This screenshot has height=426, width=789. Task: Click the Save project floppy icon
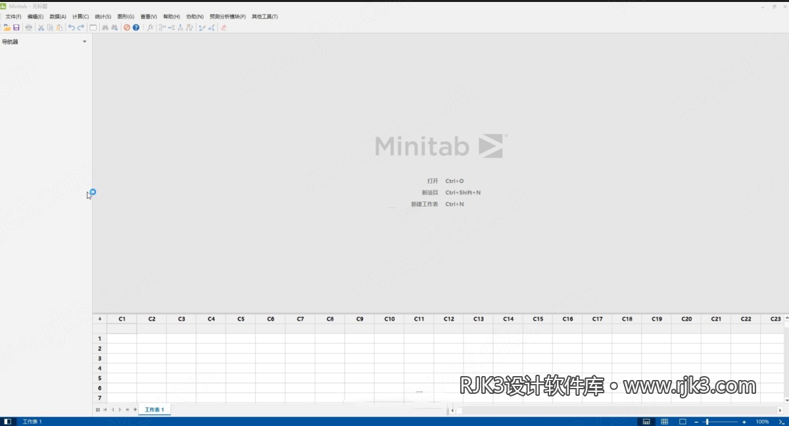[16, 28]
